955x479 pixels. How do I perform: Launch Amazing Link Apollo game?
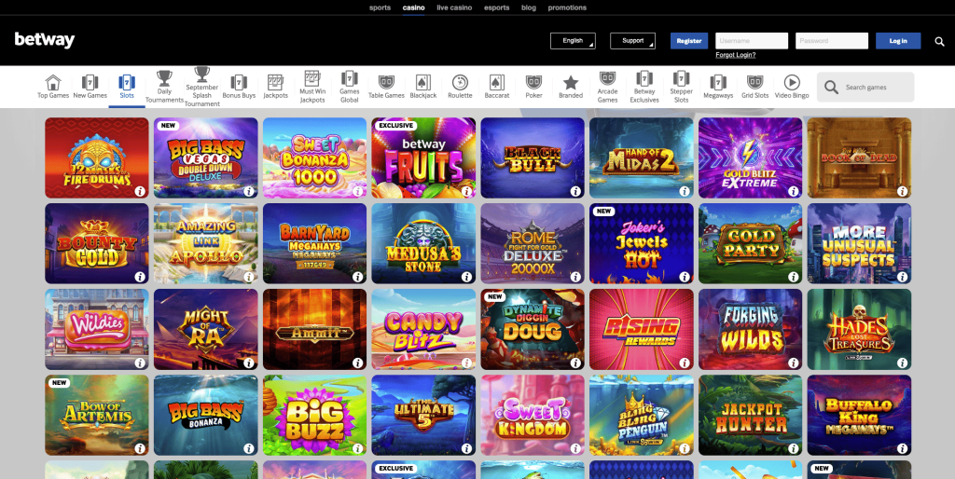206,243
